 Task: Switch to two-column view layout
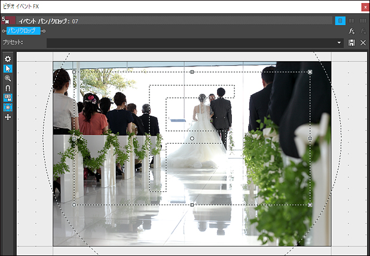(x=351, y=21)
